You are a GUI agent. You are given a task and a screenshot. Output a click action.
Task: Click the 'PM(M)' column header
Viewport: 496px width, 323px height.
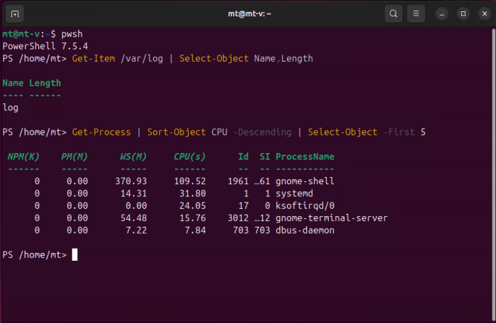pos(74,157)
